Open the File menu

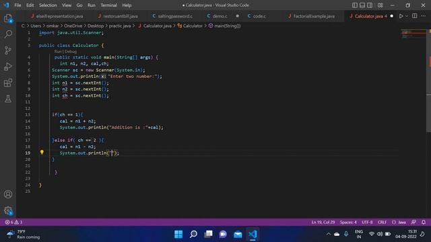(x=18, y=5)
